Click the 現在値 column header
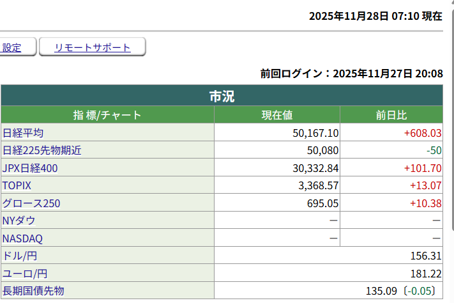 point(276,115)
